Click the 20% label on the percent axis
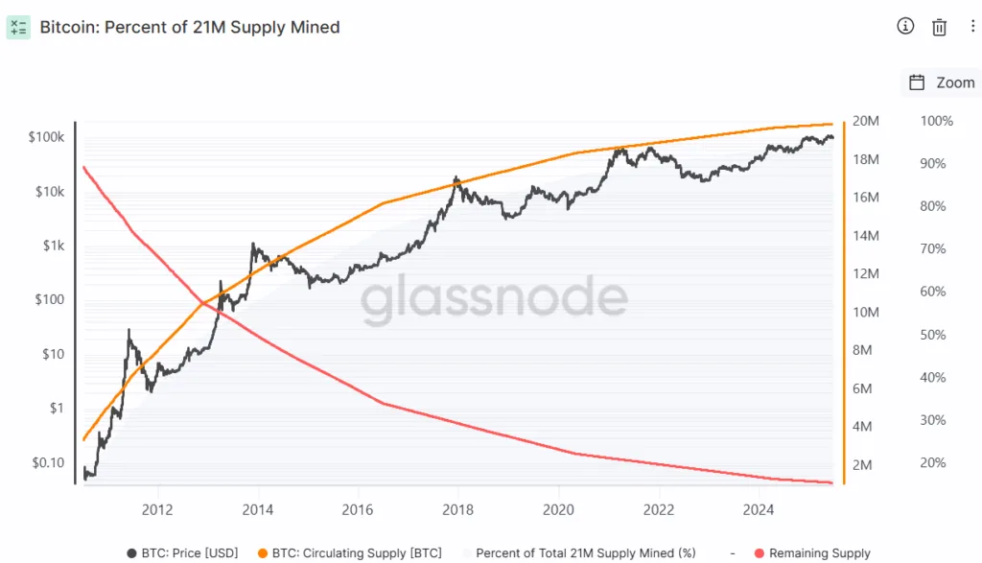Viewport: 982px width, 563px height. 933,463
